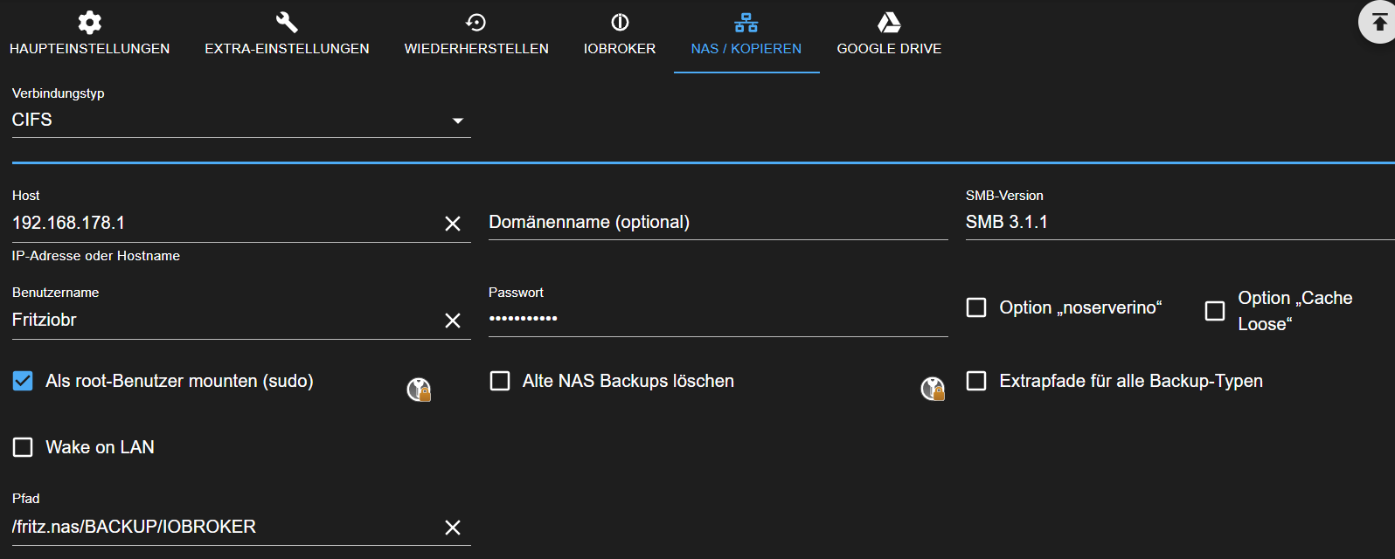Enable Option Cache Loose checkbox

coord(1215,311)
